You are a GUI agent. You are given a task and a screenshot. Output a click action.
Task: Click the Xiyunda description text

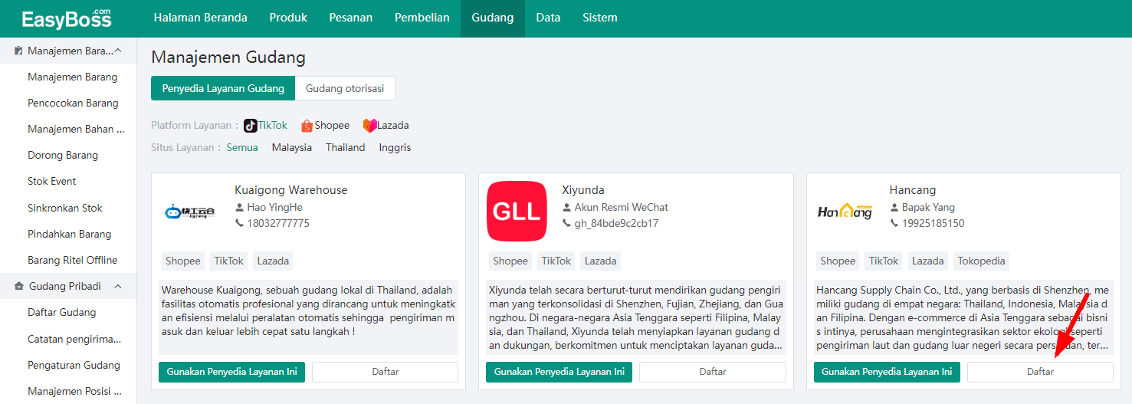[635, 318]
